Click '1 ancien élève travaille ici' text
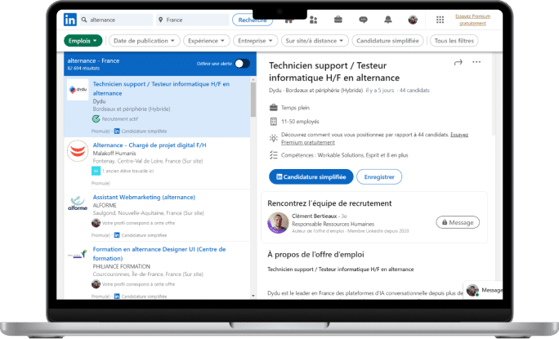The height and width of the screenshot is (339, 559). [127, 171]
